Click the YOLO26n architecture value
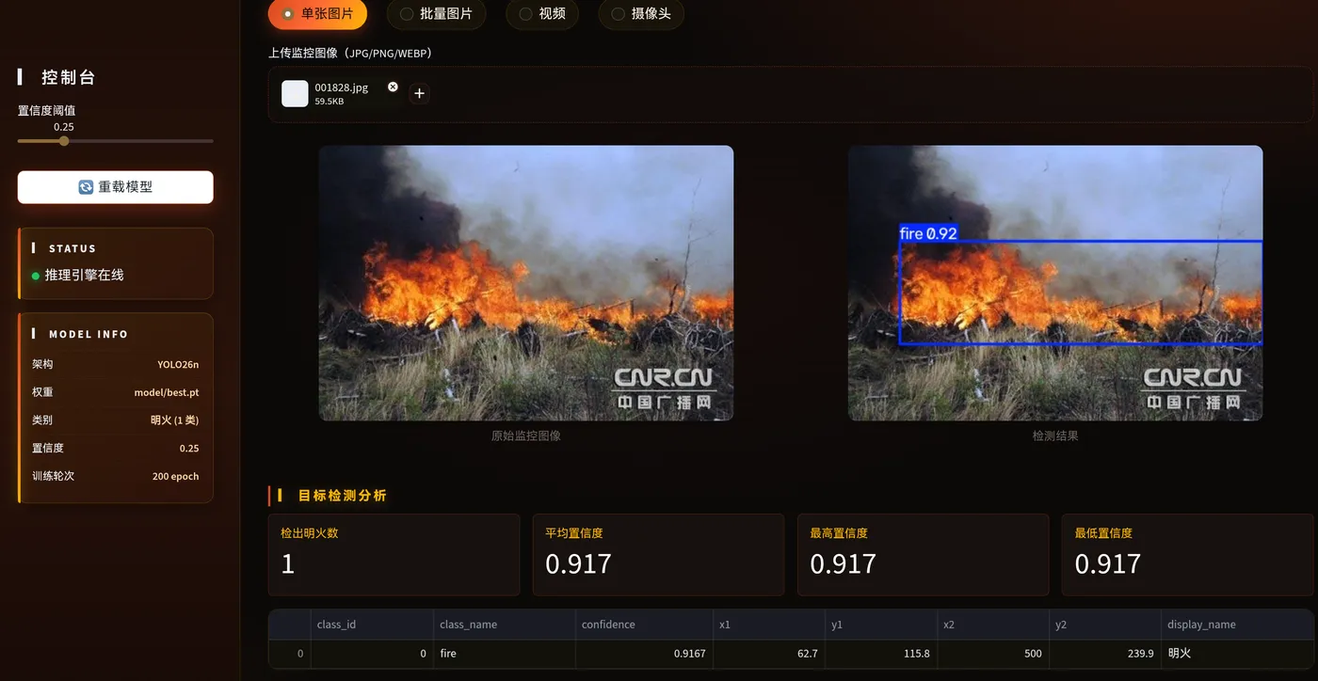Screen dimensions: 1318x681 (178, 364)
